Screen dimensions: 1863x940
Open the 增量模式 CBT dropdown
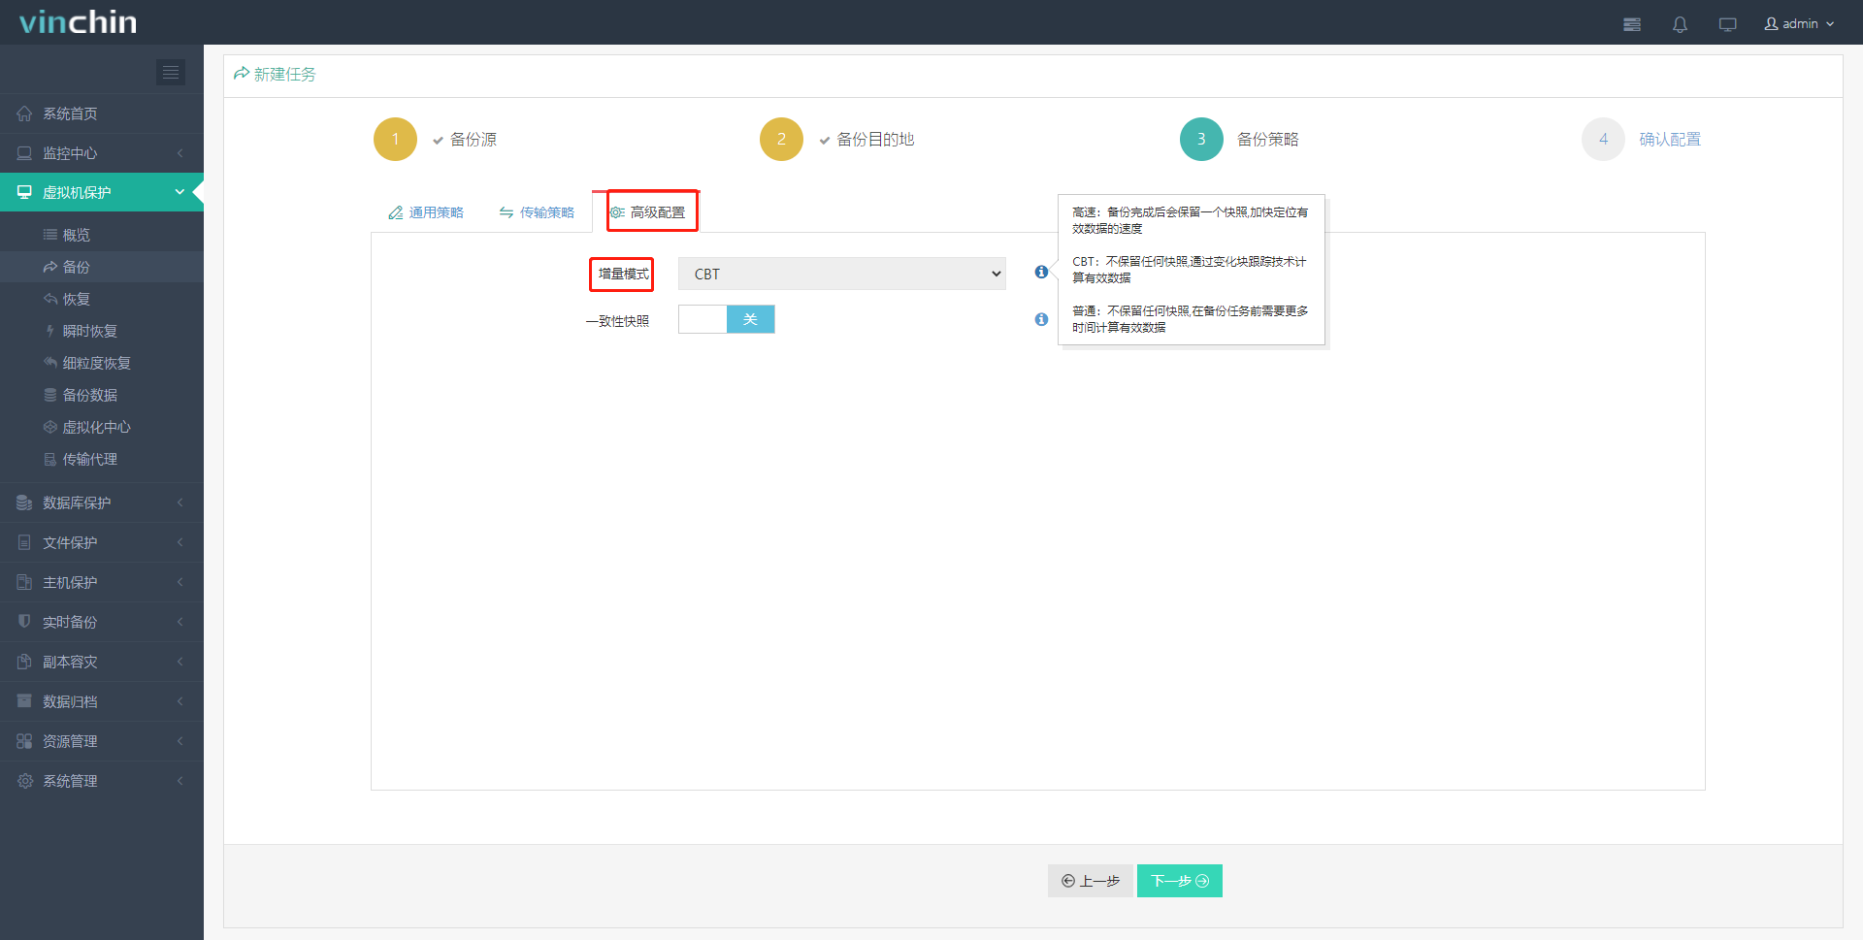[x=841, y=274]
